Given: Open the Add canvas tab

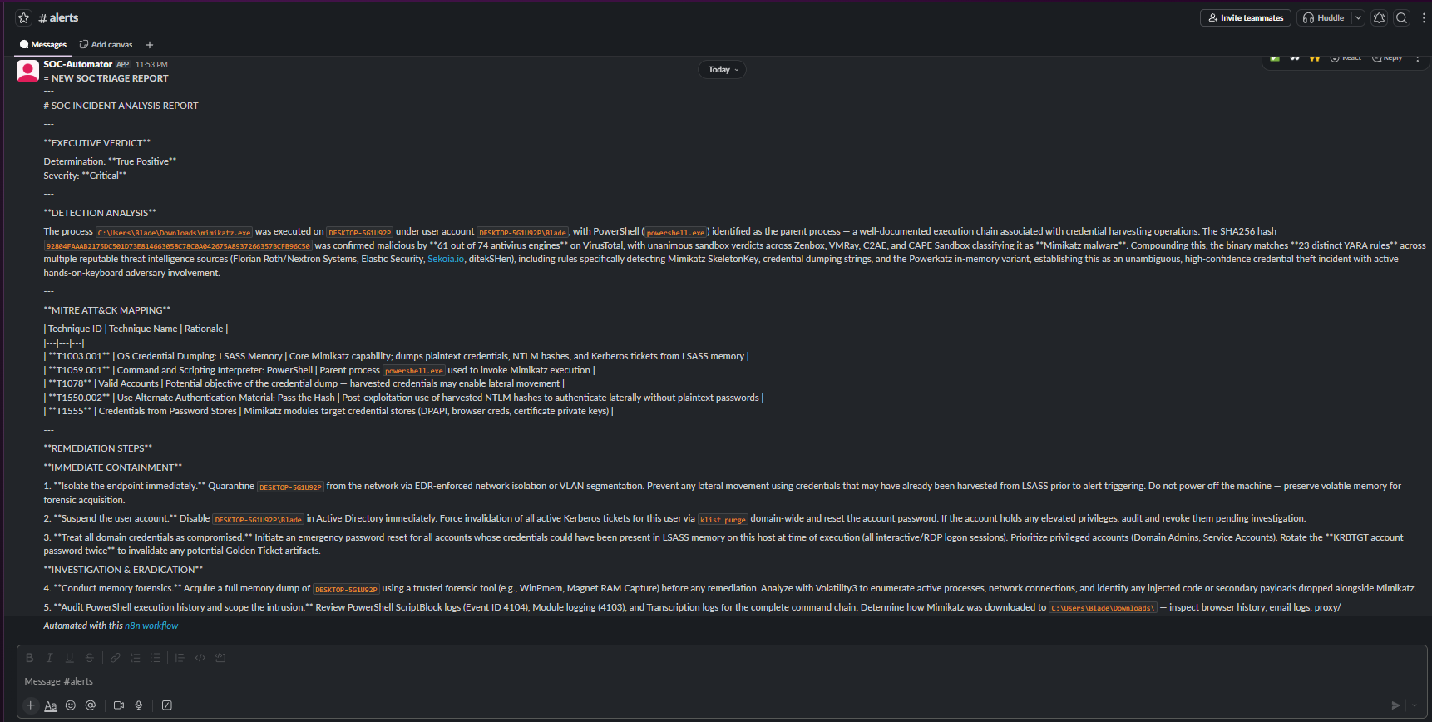Looking at the screenshot, I should 106,44.
